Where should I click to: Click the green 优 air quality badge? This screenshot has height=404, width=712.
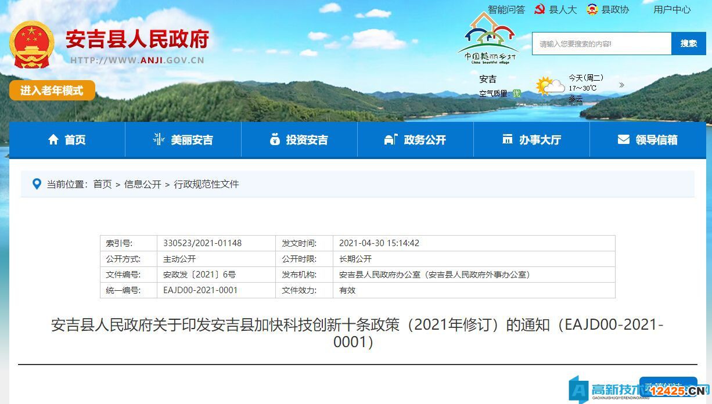[516, 94]
